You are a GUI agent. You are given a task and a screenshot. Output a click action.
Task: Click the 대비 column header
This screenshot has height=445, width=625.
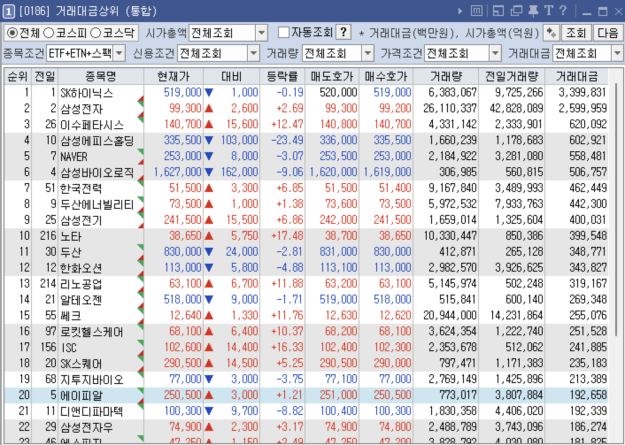coord(231,77)
